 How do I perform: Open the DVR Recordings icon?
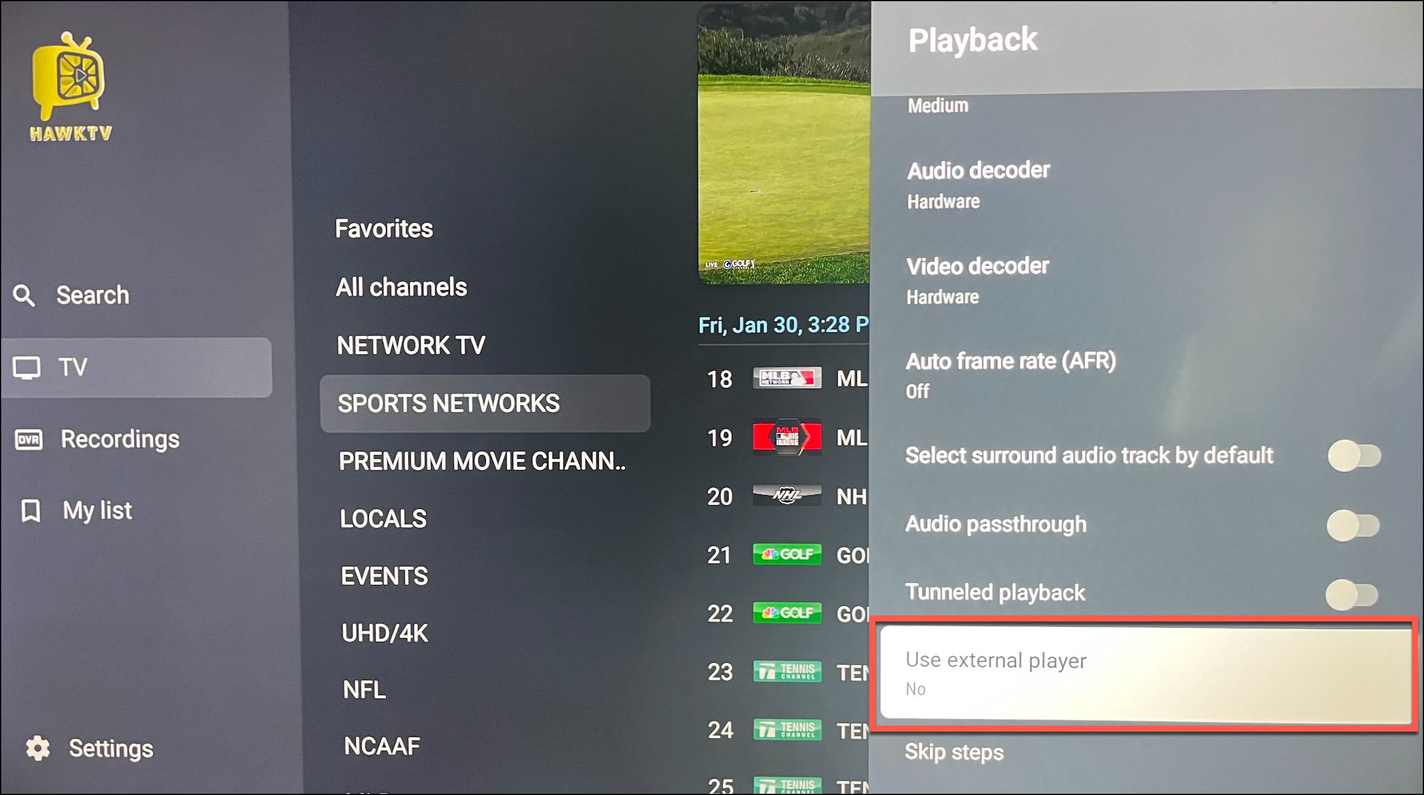click(28, 440)
